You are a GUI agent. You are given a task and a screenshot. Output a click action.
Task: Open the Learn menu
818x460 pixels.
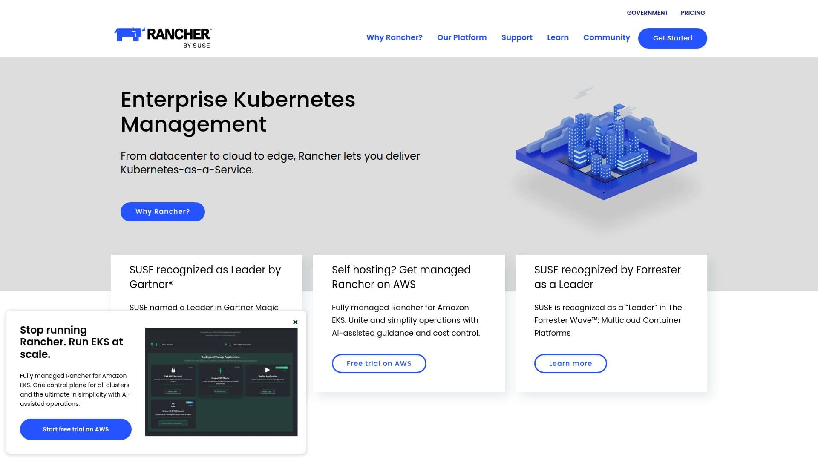(x=558, y=37)
